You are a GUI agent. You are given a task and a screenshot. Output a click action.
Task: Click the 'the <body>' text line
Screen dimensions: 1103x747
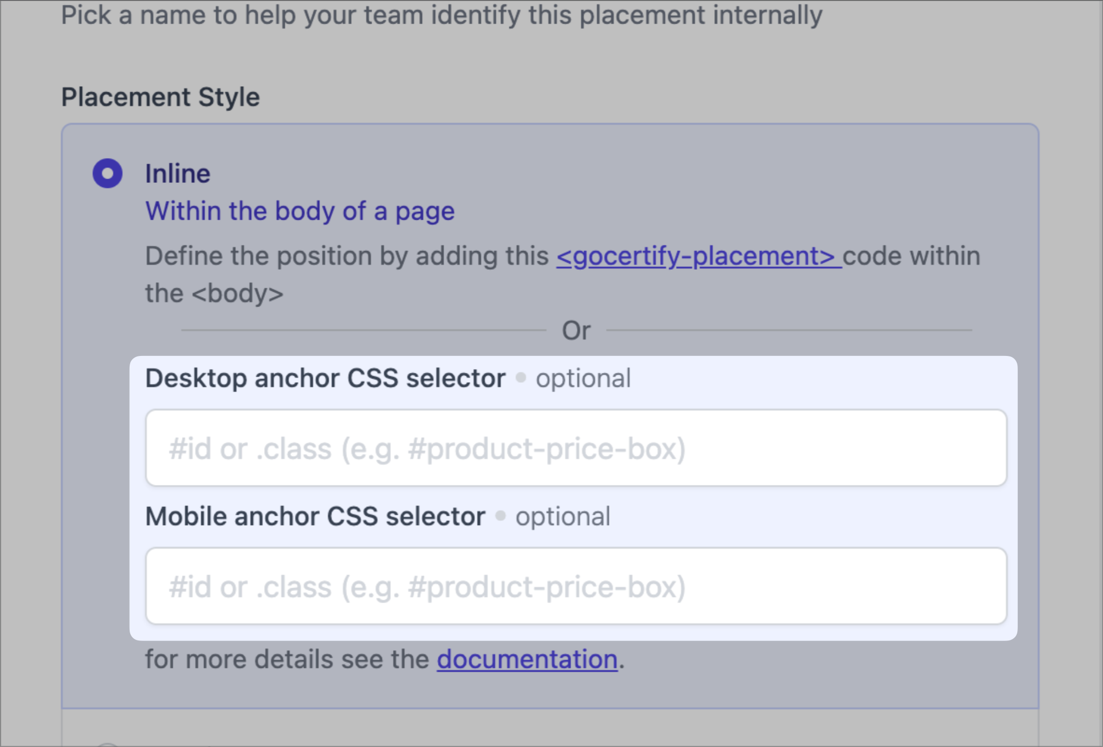(214, 293)
